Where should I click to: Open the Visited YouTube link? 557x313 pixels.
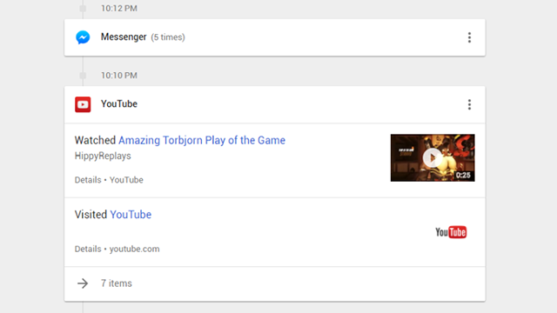[131, 215]
